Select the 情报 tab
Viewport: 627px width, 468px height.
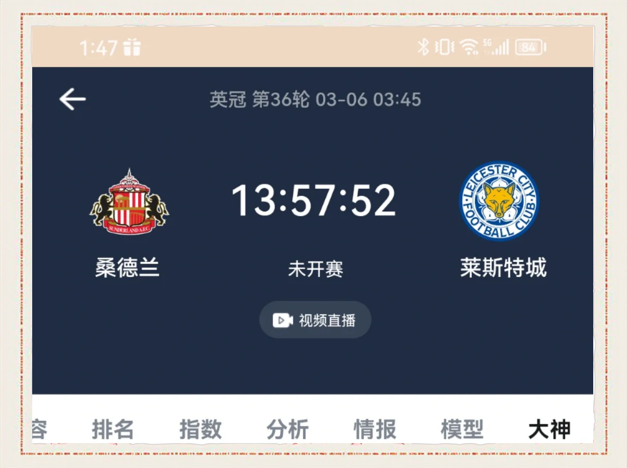click(375, 430)
